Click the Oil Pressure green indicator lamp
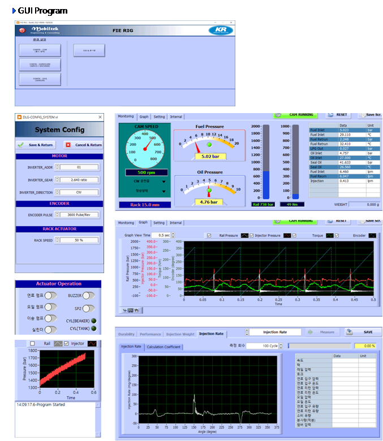Screen dimensions: 383x441 209,191
